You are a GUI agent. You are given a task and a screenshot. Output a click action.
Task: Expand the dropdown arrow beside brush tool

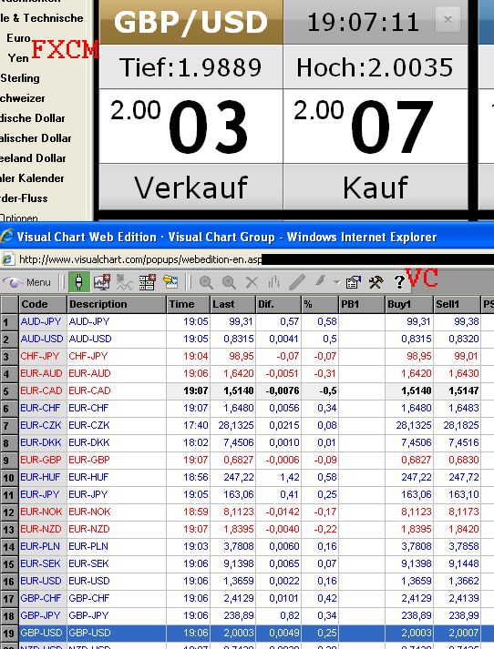pyautogui.click(x=336, y=283)
